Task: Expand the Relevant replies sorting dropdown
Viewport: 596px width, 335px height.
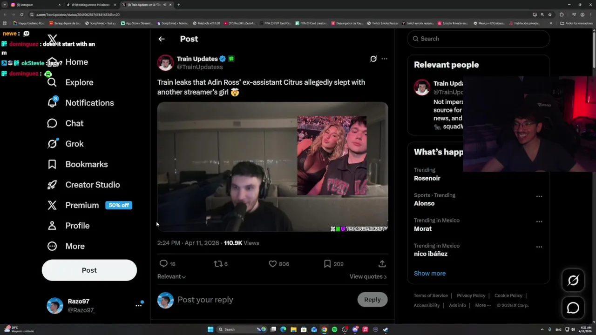Action: 171,276
